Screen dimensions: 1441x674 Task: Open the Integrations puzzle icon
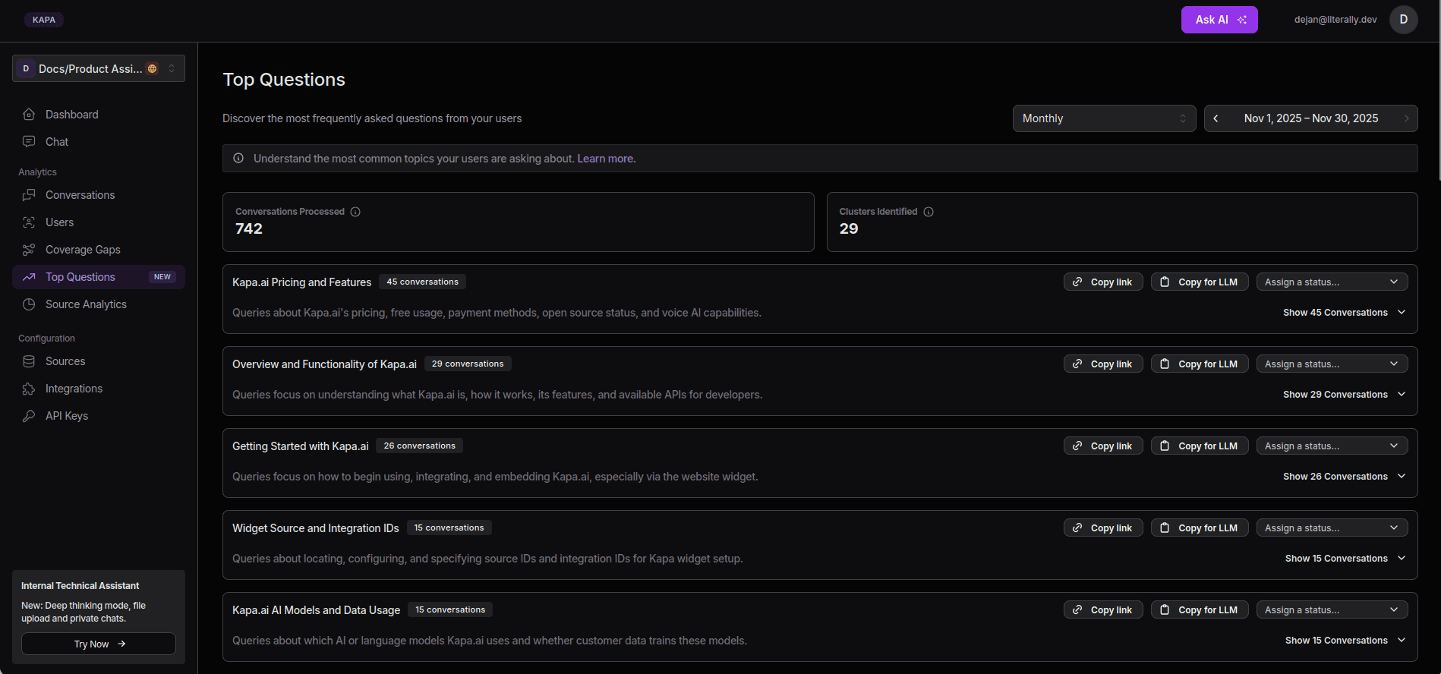29,389
